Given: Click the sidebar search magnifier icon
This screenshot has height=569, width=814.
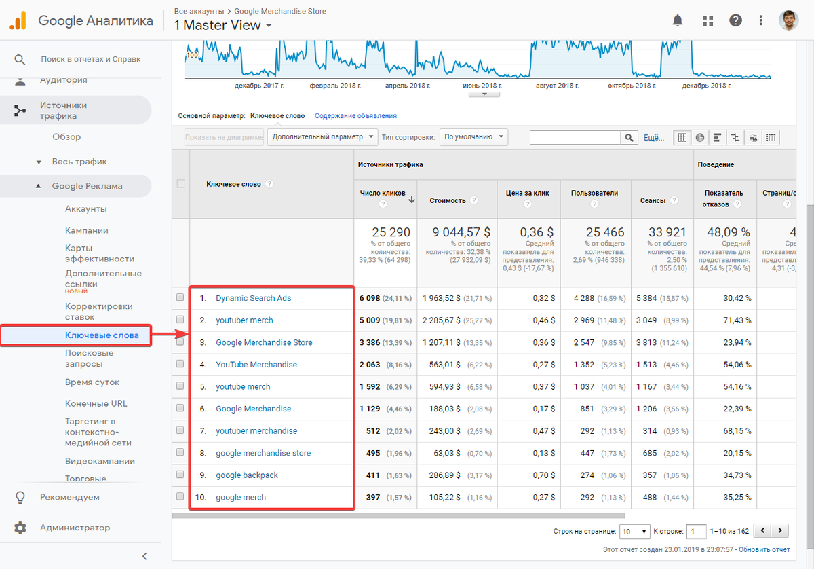Looking at the screenshot, I should click(x=20, y=60).
